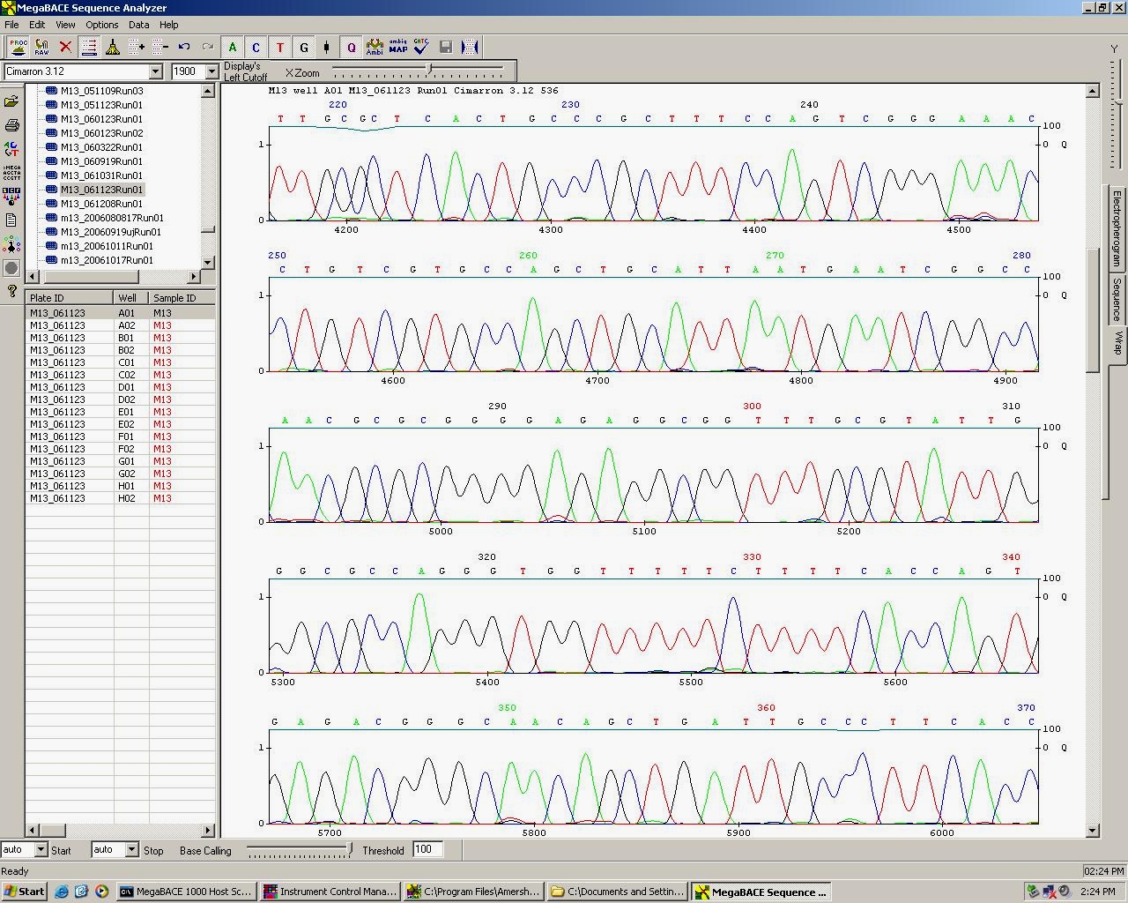Screen dimensions: 1128x903
Task: Click the undo arrow toolbar icon
Action: coord(184,47)
